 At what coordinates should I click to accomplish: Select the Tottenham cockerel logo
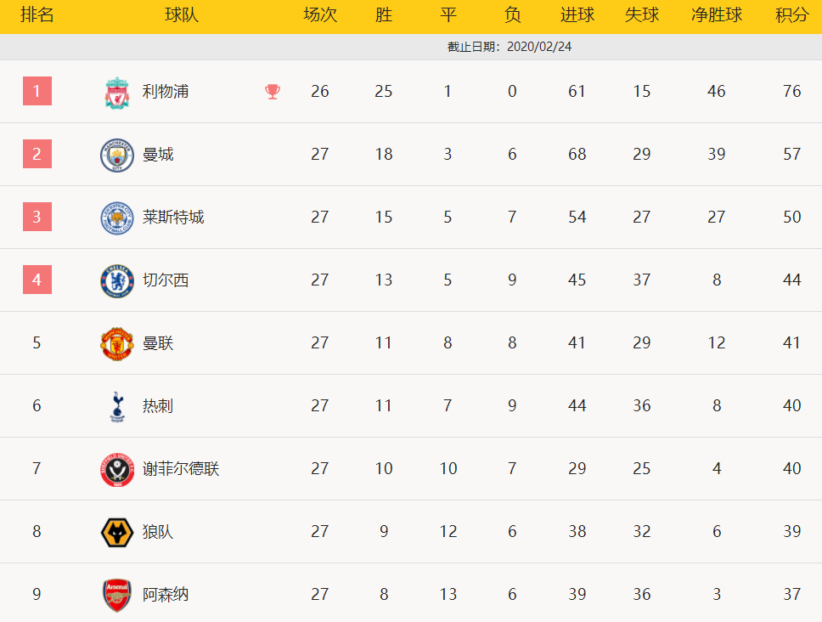click(117, 406)
